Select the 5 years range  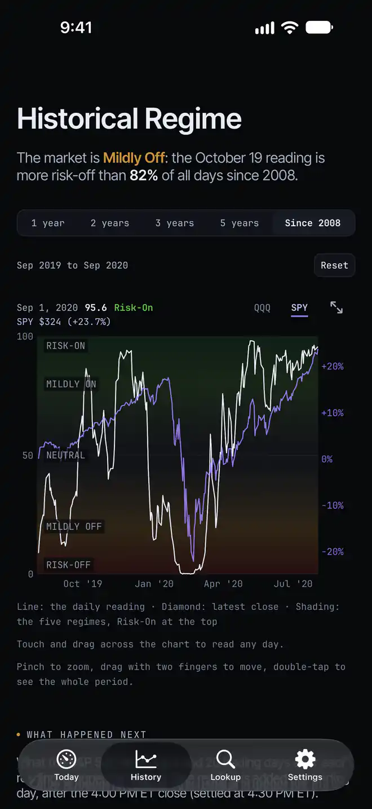pyautogui.click(x=240, y=223)
